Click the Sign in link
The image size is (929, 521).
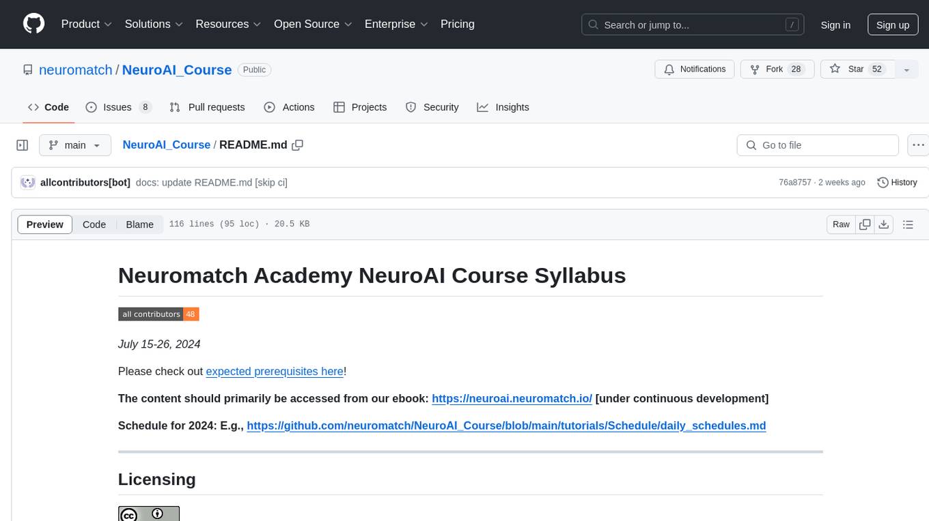pyautogui.click(x=835, y=25)
